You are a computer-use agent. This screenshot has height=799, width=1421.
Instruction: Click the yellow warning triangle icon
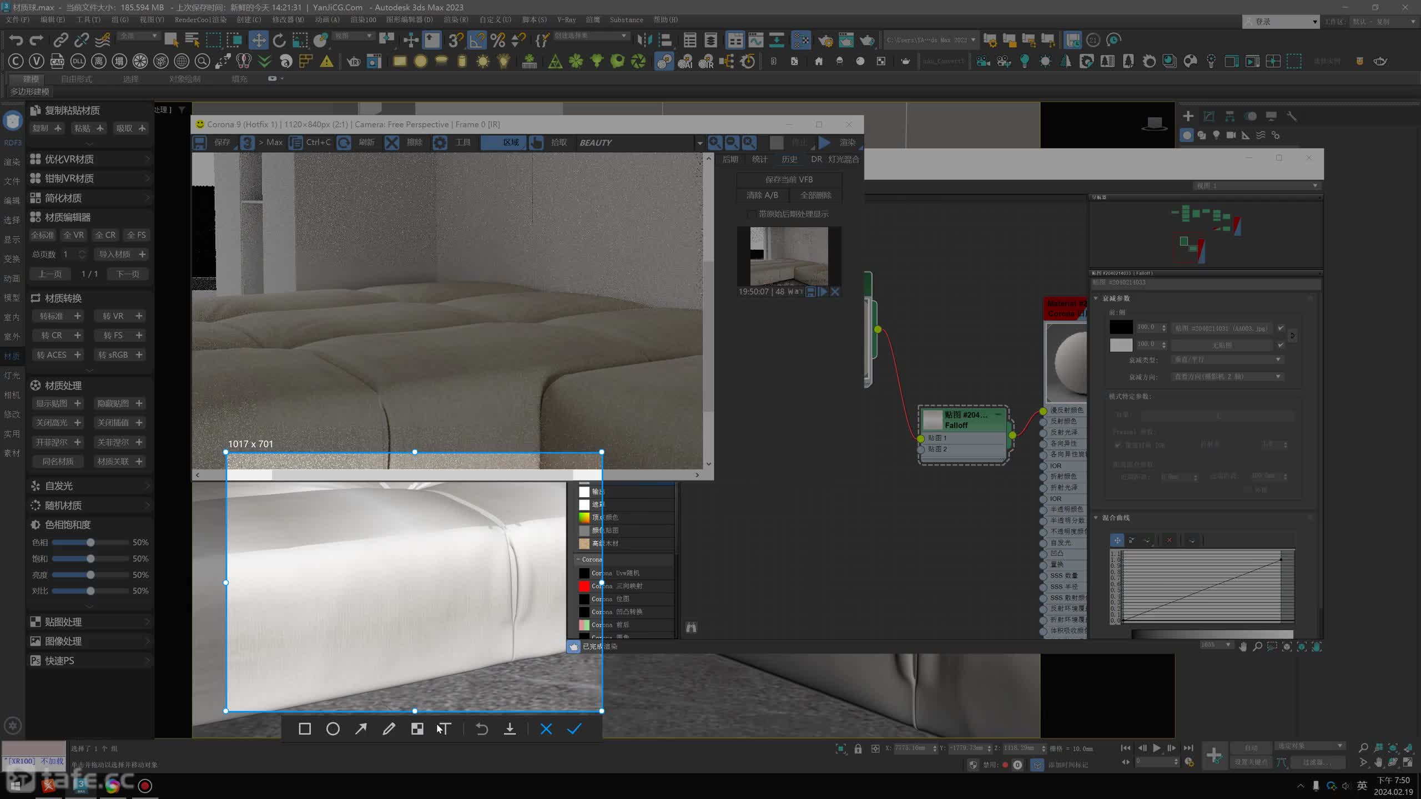pyautogui.click(x=326, y=61)
